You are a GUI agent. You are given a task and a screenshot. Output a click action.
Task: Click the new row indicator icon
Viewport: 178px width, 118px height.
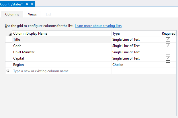click(x=8, y=71)
